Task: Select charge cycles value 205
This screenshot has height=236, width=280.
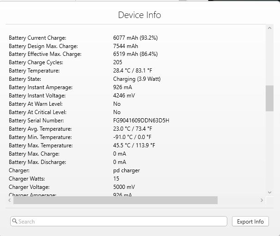Action: tap(118, 62)
